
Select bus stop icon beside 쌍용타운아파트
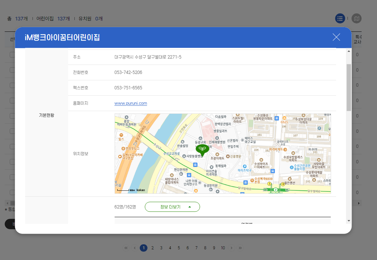277,118
